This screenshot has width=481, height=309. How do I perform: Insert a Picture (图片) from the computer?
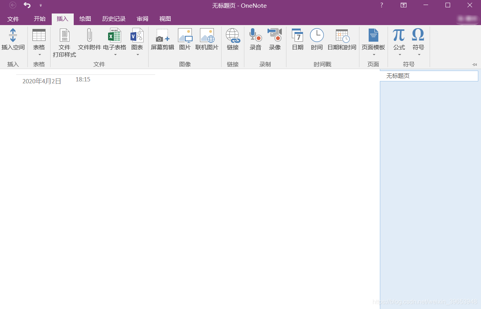[185, 35]
